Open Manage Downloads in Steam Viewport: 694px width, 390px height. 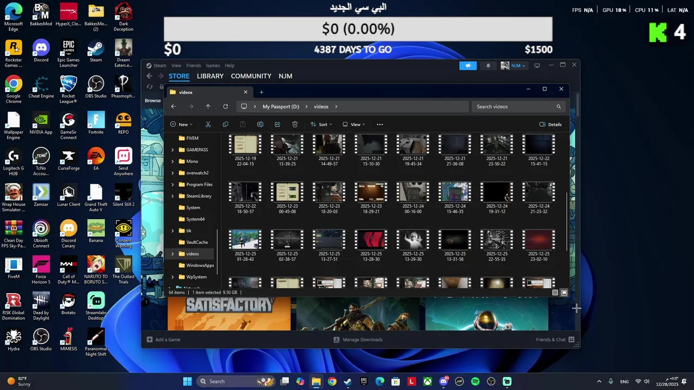(x=358, y=340)
